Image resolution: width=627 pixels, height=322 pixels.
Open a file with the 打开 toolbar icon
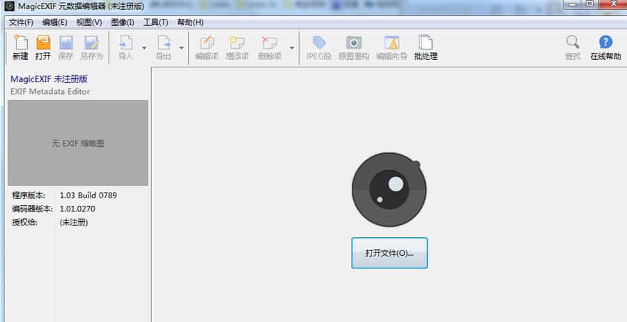click(43, 42)
